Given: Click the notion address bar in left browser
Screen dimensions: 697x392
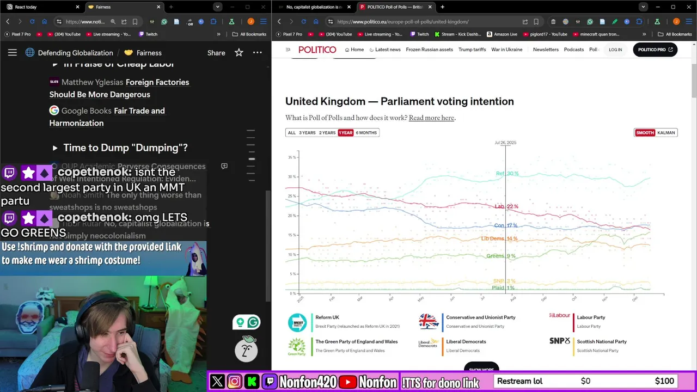Looking at the screenshot, I should tap(85, 22).
